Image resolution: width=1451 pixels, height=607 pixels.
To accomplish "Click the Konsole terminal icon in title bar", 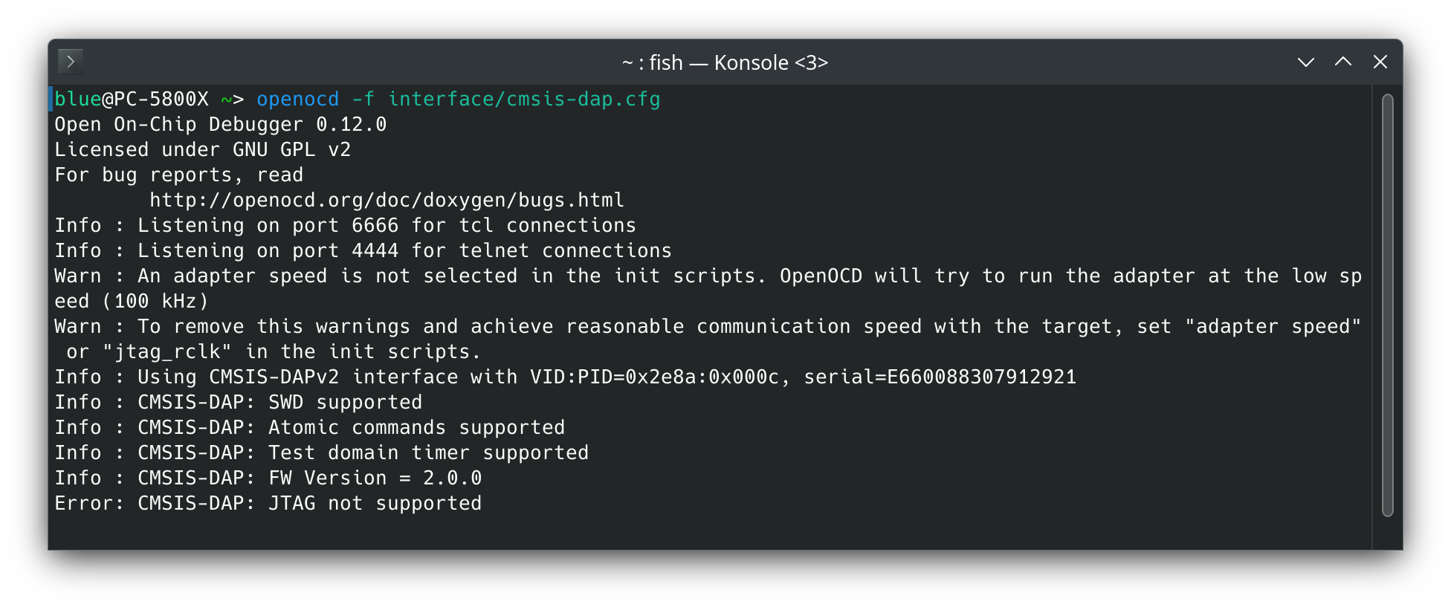I will (71, 62).
